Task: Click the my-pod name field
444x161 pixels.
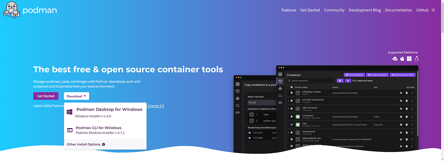Action: pyautogui.click(x=262, y=102)
